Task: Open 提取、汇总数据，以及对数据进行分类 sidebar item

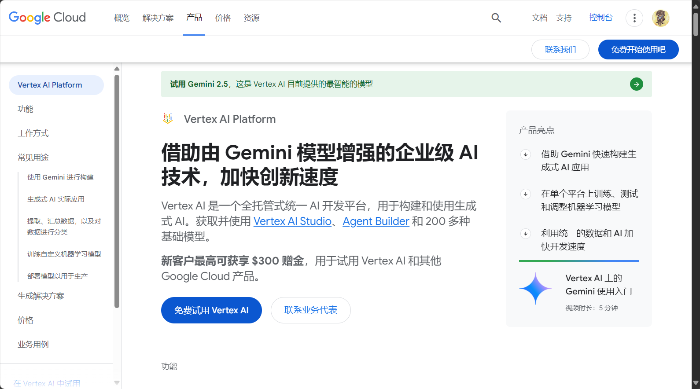Action: (64, 227)
